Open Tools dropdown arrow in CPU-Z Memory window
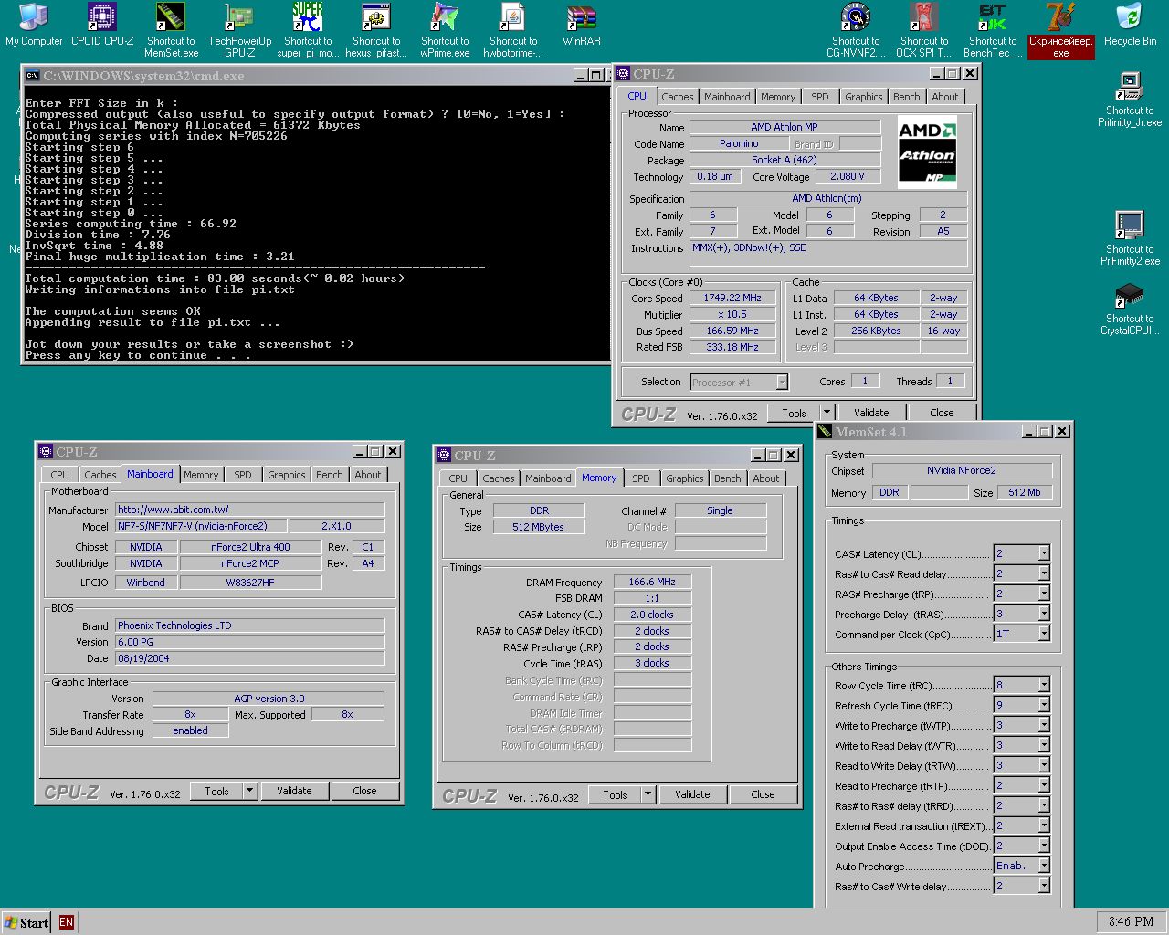Viewport: 1169px width, 935px height. coord(648,794)
